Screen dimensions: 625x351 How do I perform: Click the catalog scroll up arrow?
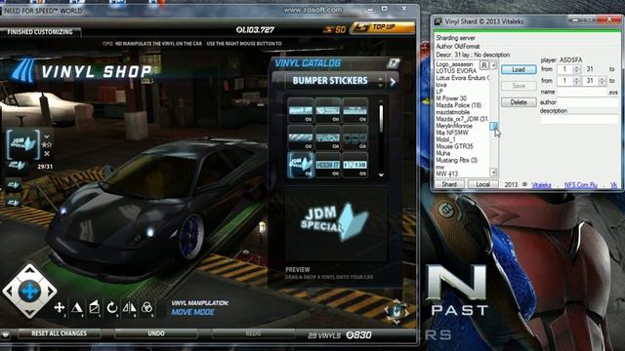click(x=381, y=101)
